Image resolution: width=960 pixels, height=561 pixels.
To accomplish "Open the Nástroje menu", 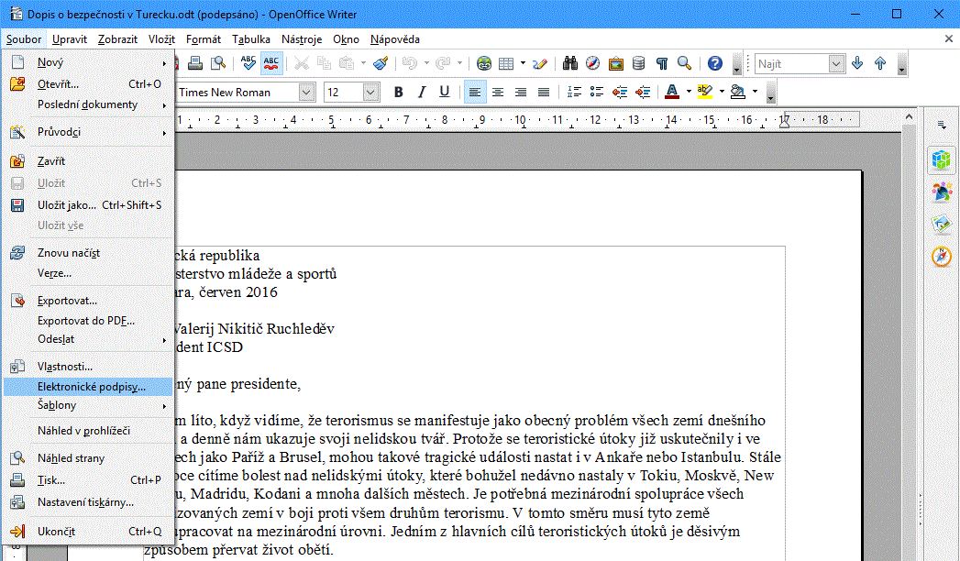I will [302, 39].
